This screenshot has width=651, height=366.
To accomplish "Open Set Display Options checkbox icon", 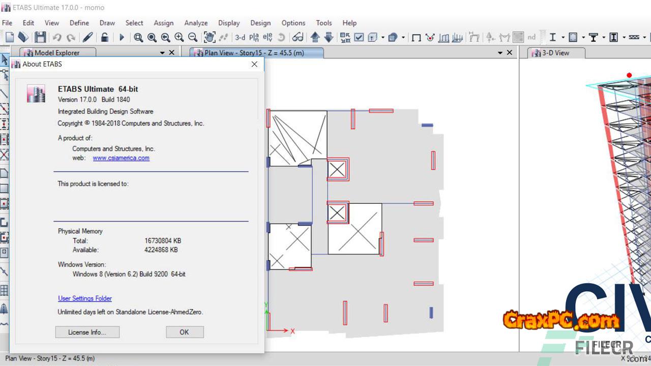I will tap(359, 37).
